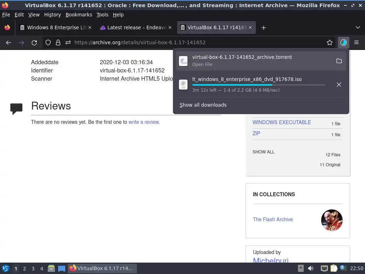This screenshot has height=274, width=365.
Task: Click identifier value virtual-box-6.1.17-141652
Action: (132, 70)
